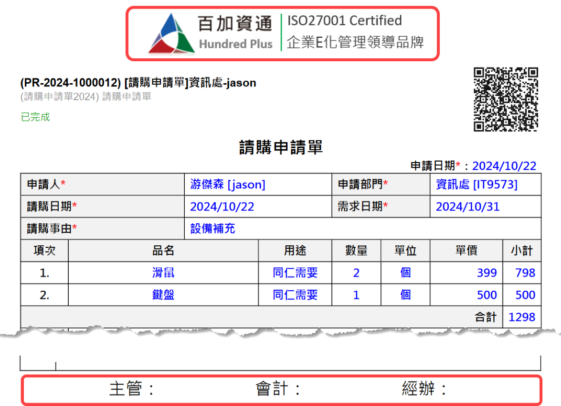Click the 需求日期 field label
The width and height of the screenshot is (561, 406).
point(363,207)
